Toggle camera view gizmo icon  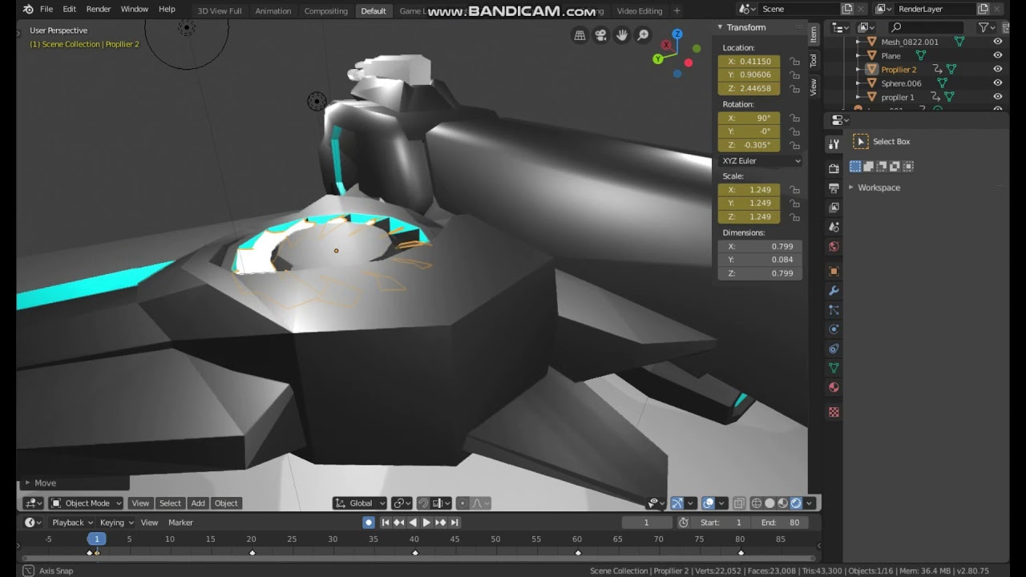[x=600, y=35]
